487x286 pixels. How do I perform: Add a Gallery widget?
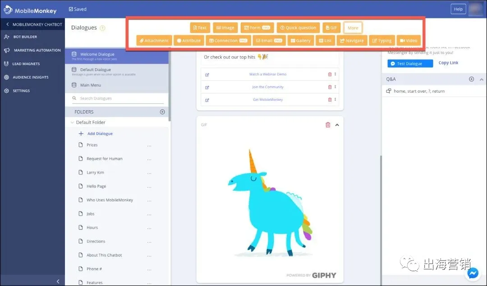pos(301,40)
